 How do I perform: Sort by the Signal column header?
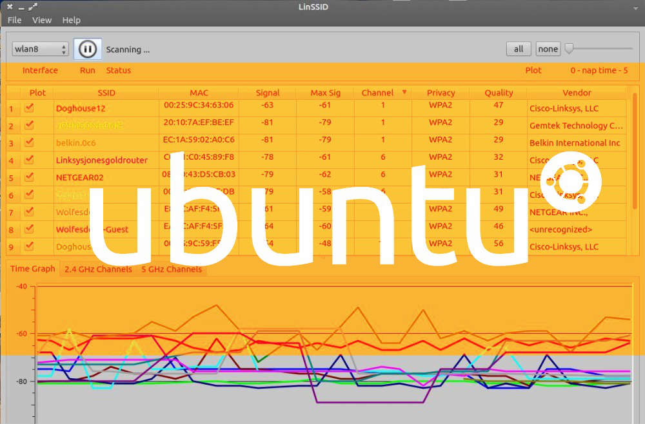point(268,93)
